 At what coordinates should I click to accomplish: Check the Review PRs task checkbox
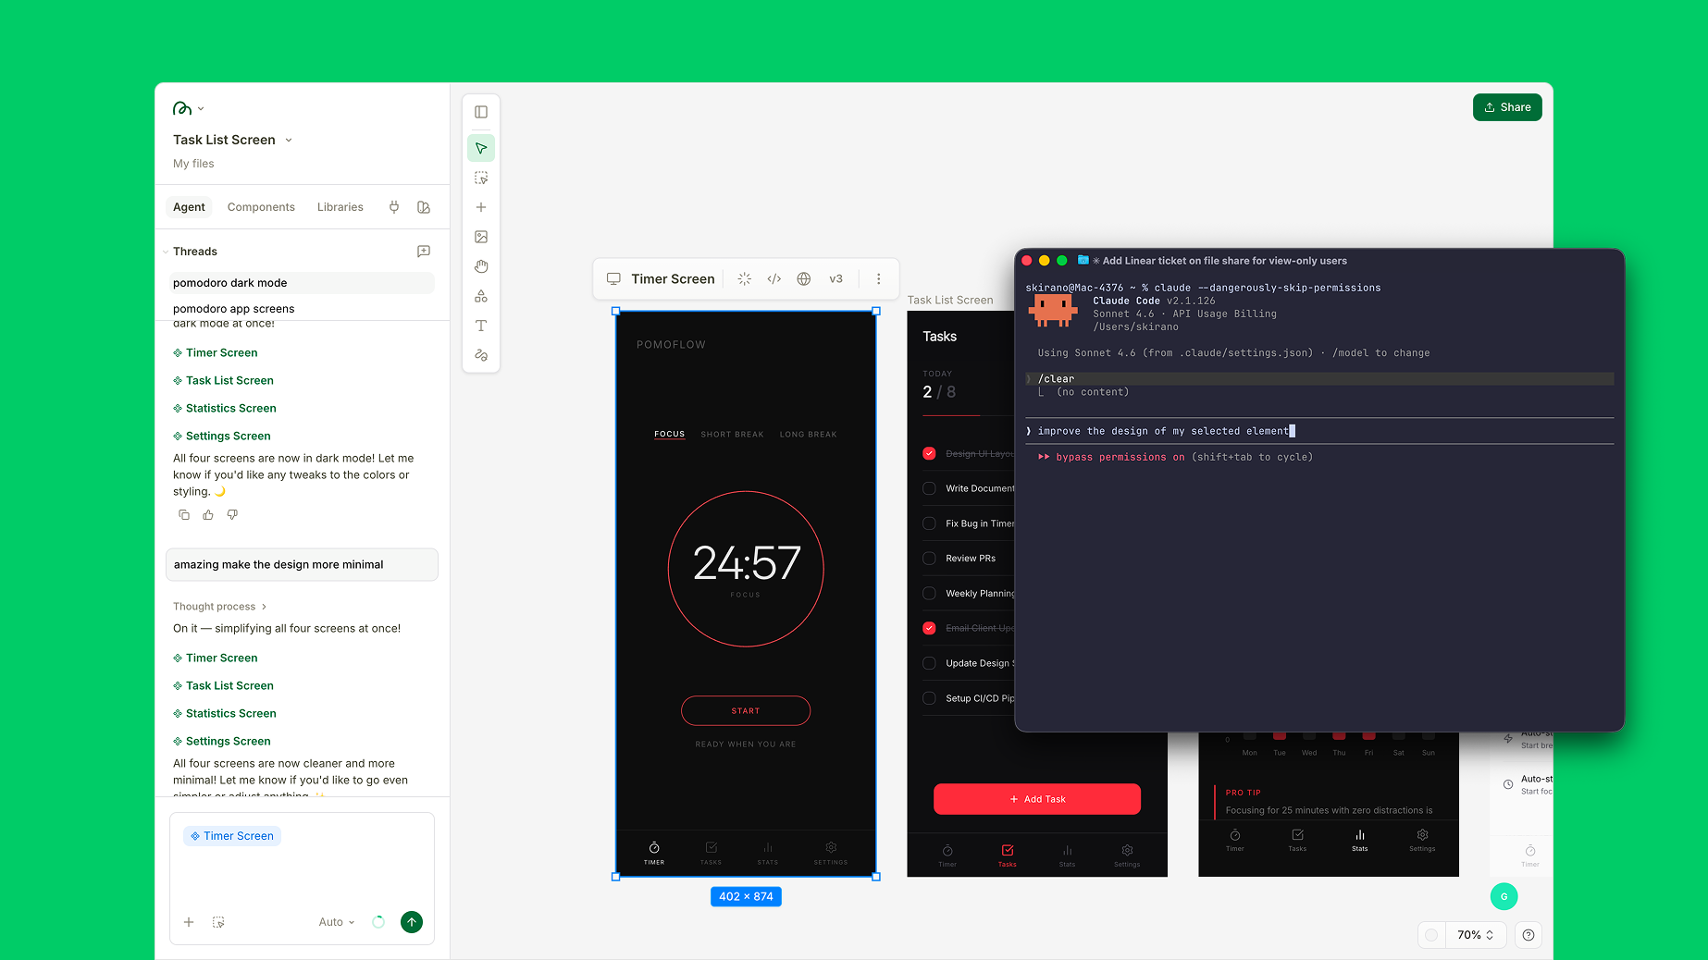click(929, 559)
